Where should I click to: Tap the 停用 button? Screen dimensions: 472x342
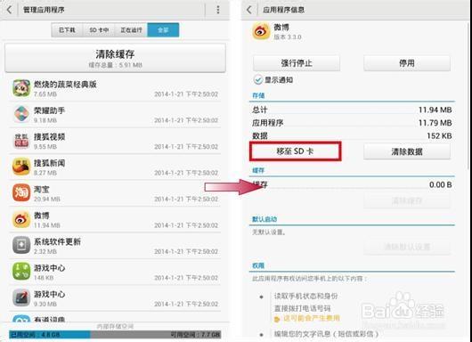407,63
